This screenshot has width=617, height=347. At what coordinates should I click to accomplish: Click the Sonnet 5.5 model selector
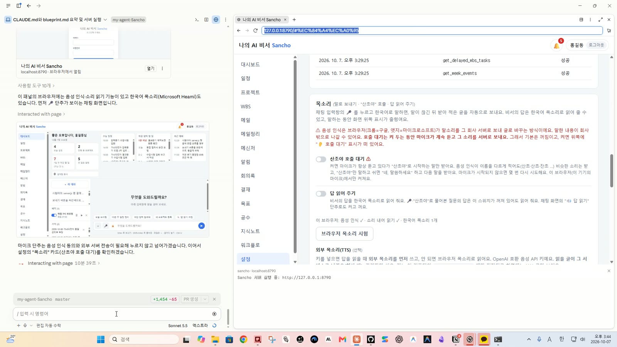[x=178, y=326]
